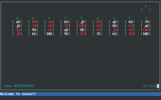Click the column q header label
Image resolution: width=161 pixels, height=100 pixels.
click(17, 18)
